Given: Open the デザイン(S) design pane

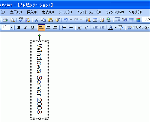Looking at the screenshot, I should [138, 28].
